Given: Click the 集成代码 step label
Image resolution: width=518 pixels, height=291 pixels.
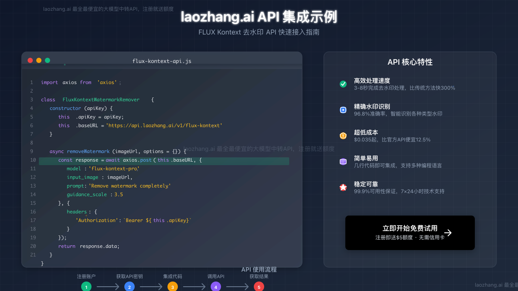Looking at the screenshot, I should [x=173, y=276].
